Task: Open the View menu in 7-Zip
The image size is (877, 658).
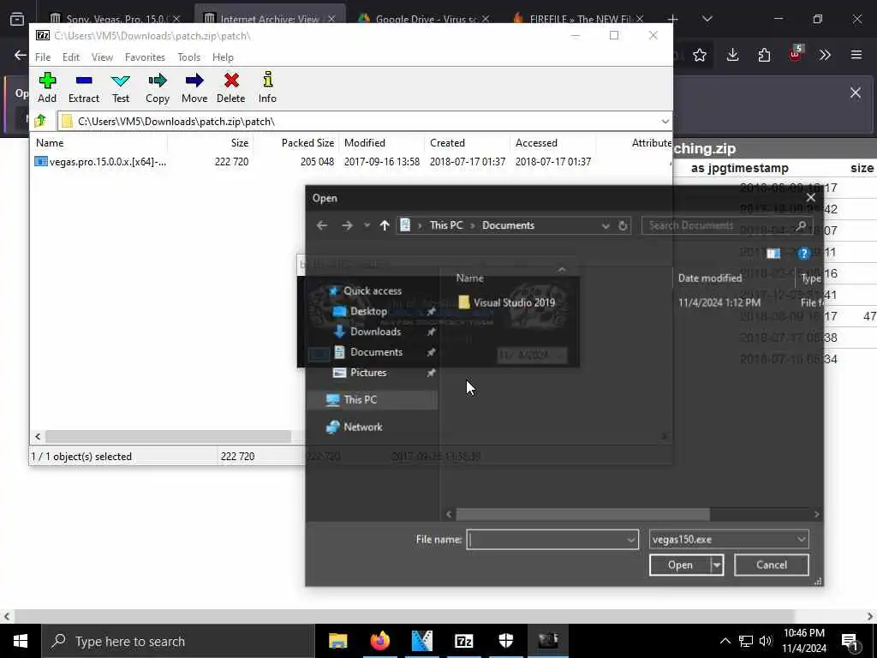Action: click(x=103, y=57)
